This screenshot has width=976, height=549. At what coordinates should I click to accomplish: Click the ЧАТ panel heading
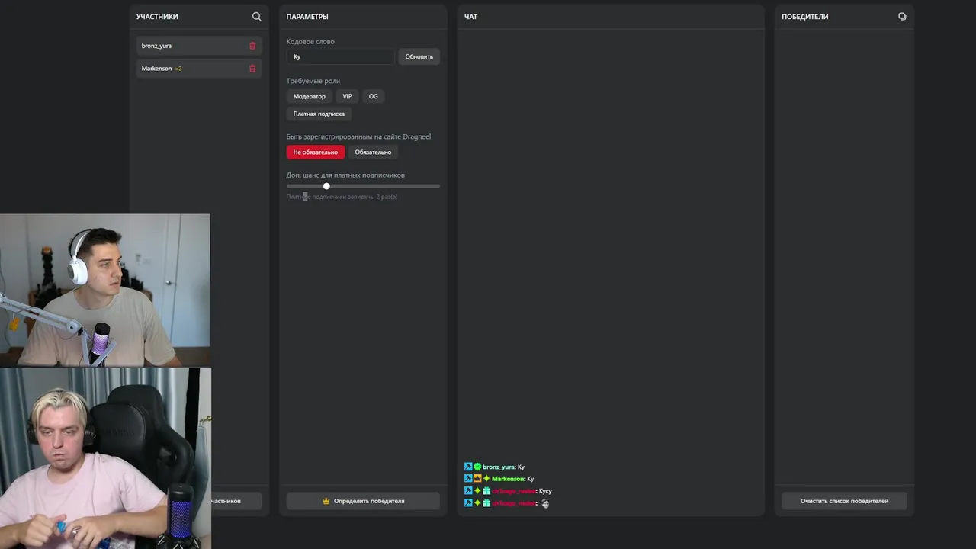pos(470,17)
